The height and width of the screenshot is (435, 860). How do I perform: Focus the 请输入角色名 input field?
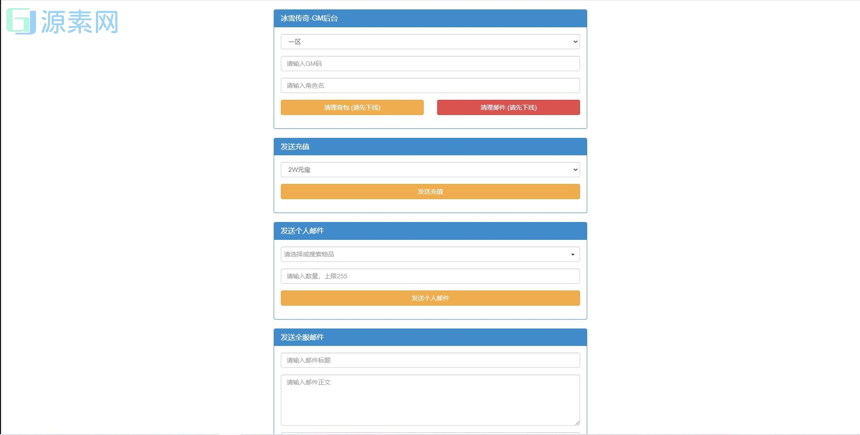click(430, 85)
